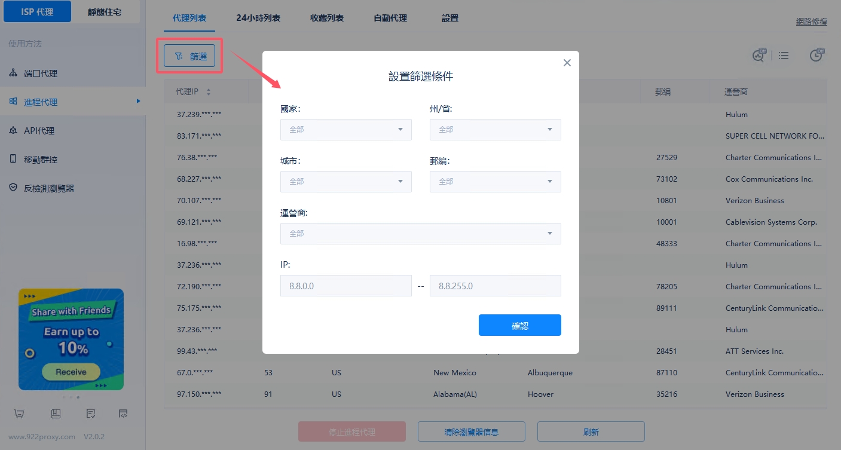Screen dimensions: 841x450
Task: Toggle the detection magnifier Off switch
Action: click(x=759, y=55)
